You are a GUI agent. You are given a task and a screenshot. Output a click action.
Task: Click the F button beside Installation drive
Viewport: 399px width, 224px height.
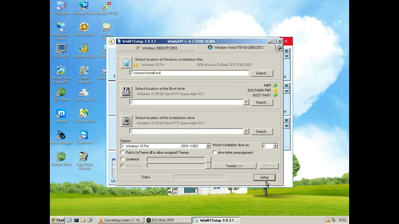pyautogui.click(x=246, y=131)
